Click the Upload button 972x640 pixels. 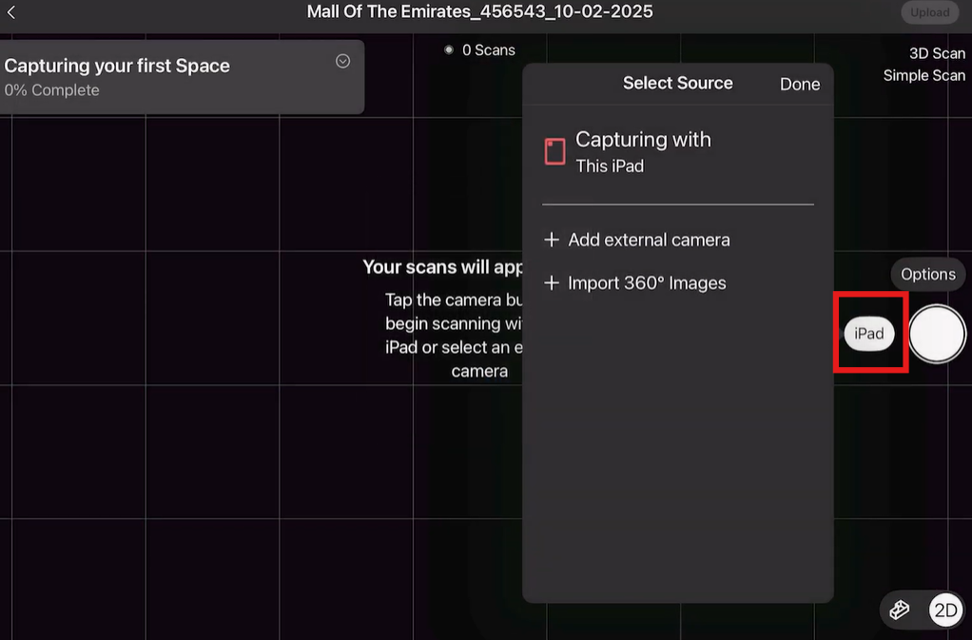click(929, 12)
